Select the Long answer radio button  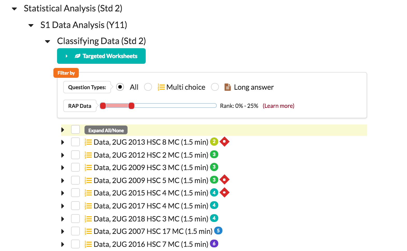pyautogui.click(x=215, y=87)
